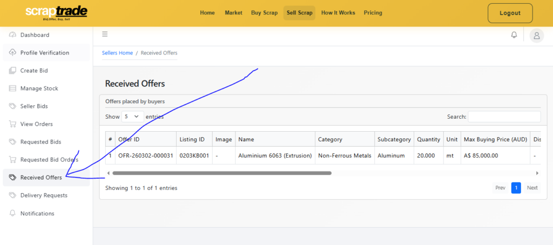553x245 pixels.
Task: Click the Create Bid icon
Action: pos(13,71)
